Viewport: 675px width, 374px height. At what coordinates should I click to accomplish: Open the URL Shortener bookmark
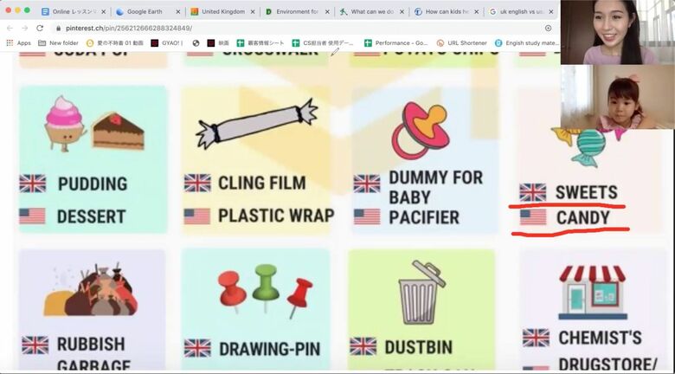(461, 42)
